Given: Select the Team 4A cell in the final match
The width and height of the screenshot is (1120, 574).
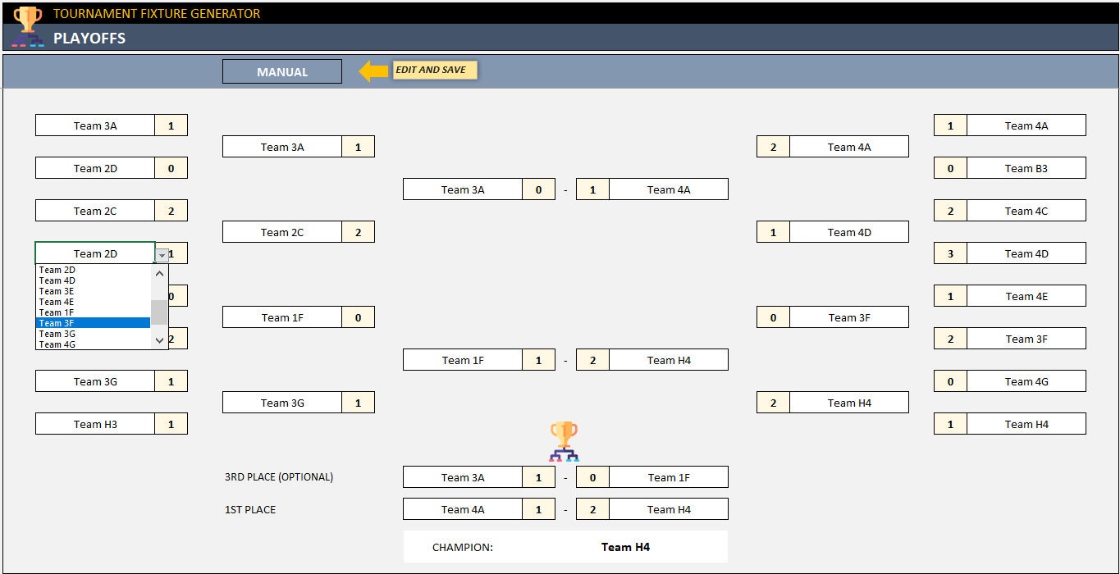Looking at the screenshot, I should 463,508.
